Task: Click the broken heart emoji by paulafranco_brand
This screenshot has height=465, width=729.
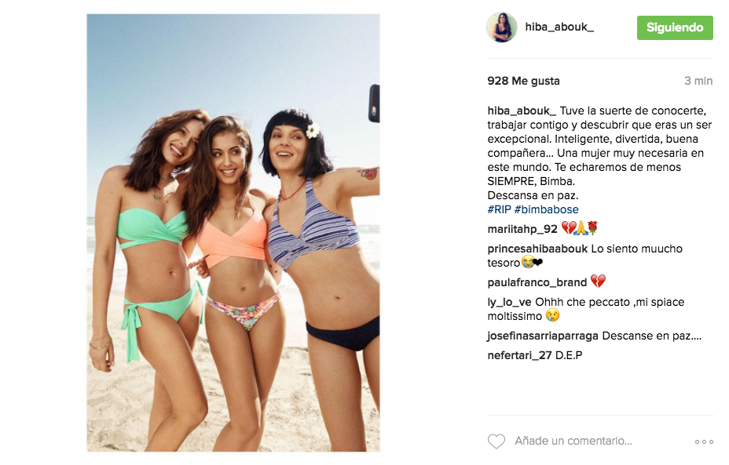Action: coord(599,282)
